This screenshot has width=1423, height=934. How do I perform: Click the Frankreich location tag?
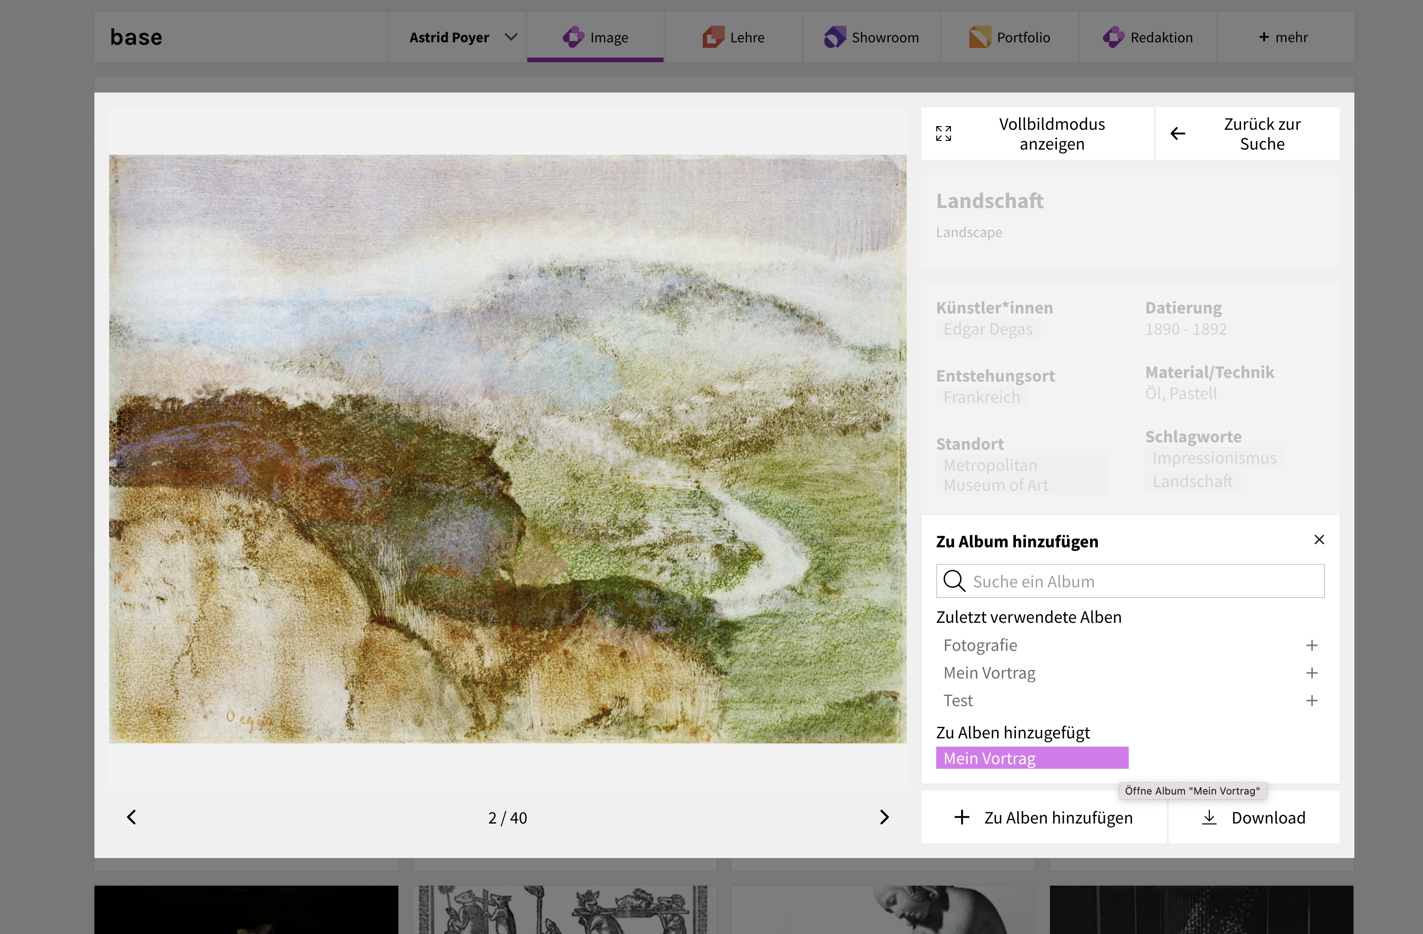click(x=982, y=397)
